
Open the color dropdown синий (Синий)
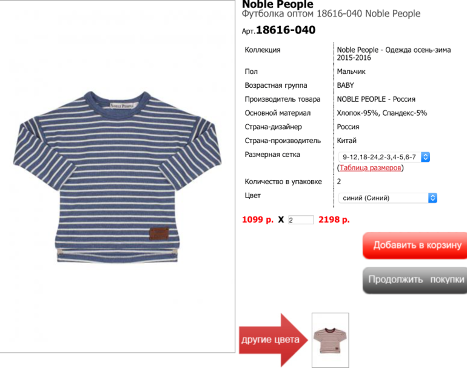pyautogui.click(x=388, y=198)
